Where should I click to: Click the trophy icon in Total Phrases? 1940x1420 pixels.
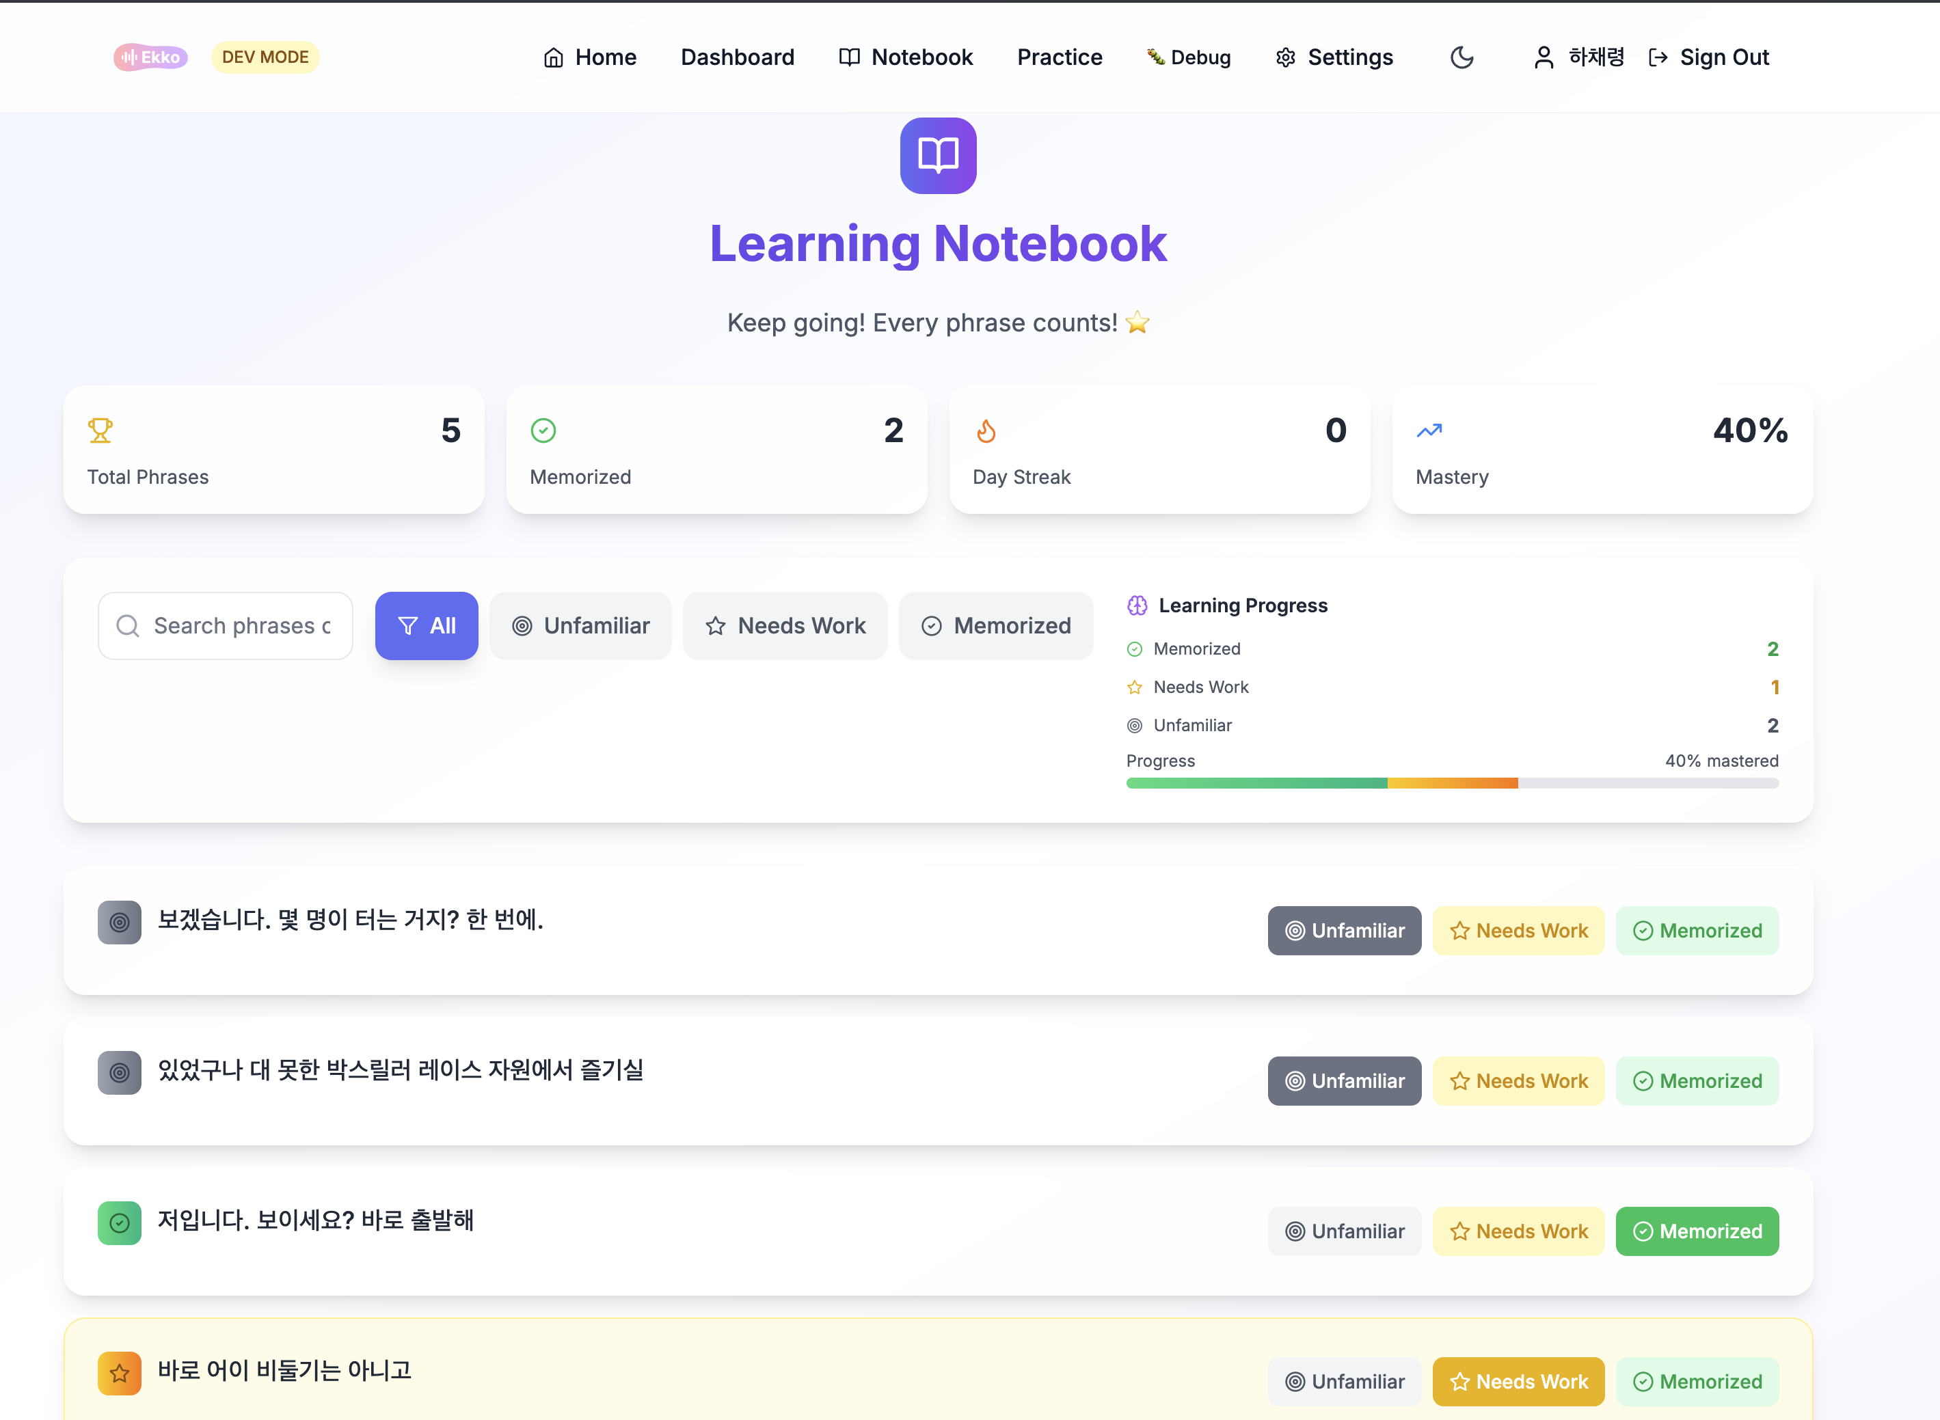pos(100,430)
